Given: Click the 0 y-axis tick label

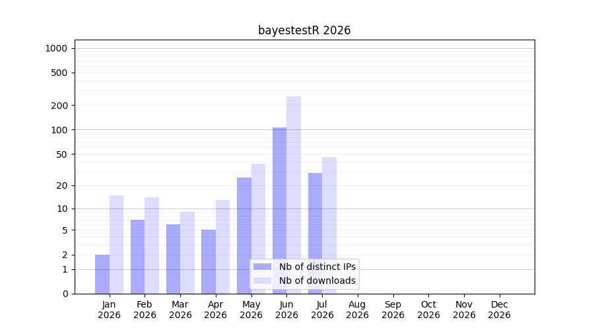Looking at the screenshot, I should [x=65, y=294].
